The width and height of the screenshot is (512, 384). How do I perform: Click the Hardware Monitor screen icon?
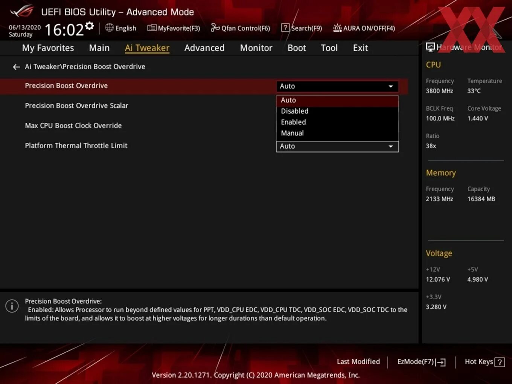pos(430,47)
